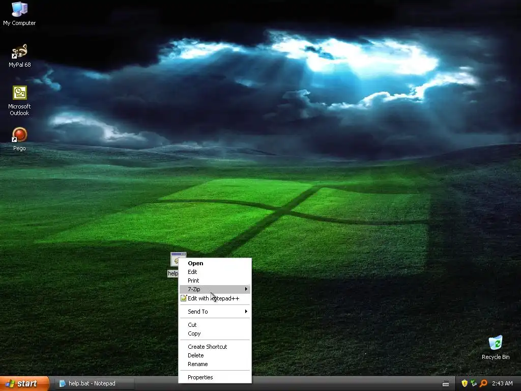The image size is (521, 391).
Task: Choose Open from the context menu
Action: 215,263
